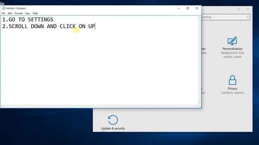Image resolution: width=259 pixels, height=145 pixels.
Task: Click the Notepad vertical scrollbar down arrow
Action: (x=200, y=103)
